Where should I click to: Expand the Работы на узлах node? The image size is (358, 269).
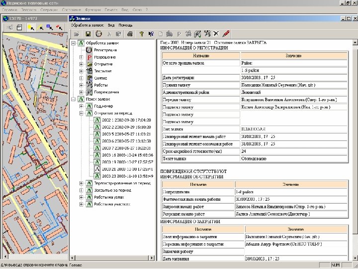[x=81, y=197]
